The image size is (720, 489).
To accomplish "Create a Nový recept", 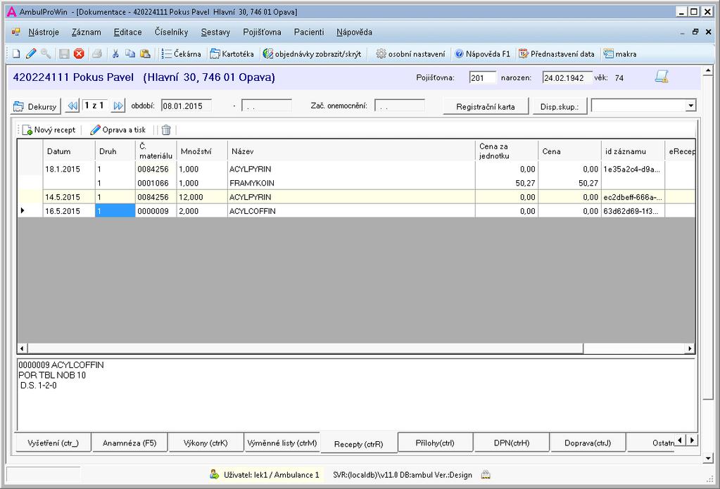I will 49,130.
